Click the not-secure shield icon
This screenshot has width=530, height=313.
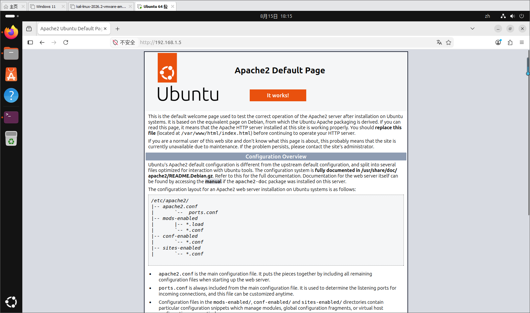115,42
